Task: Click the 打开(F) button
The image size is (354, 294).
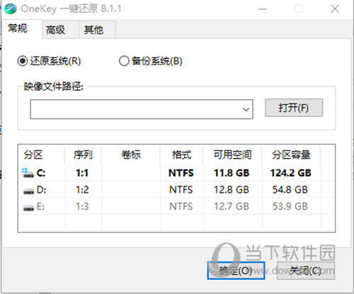Action: (294, 108)
